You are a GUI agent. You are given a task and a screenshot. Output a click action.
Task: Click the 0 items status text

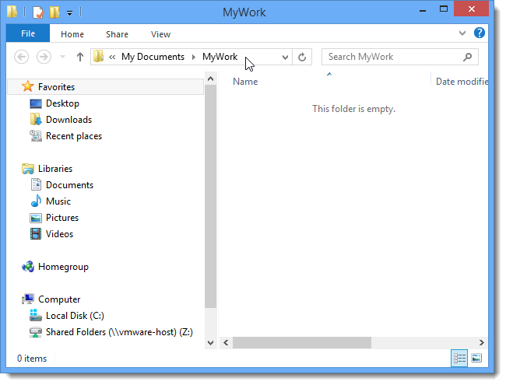[x=32, y=359]
